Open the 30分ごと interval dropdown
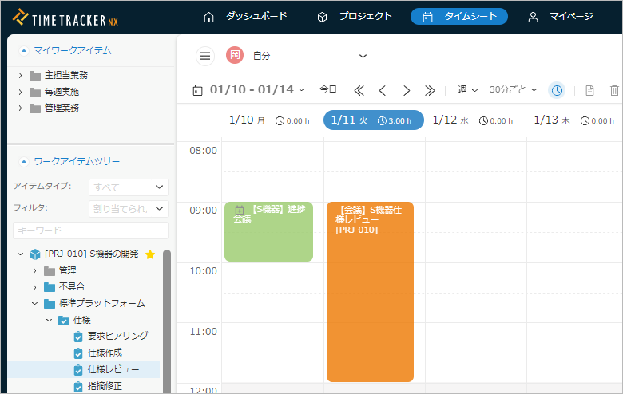Screen dimensions: 623x394 (x=513, y=90)
